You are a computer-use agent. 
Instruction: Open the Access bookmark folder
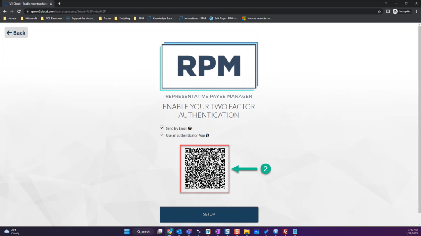pos(10,19)
